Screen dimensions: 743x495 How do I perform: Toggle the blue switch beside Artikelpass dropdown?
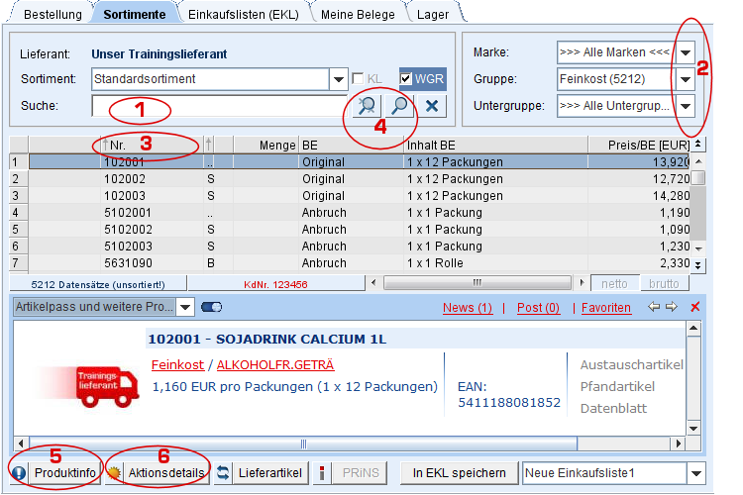[211, 308]
